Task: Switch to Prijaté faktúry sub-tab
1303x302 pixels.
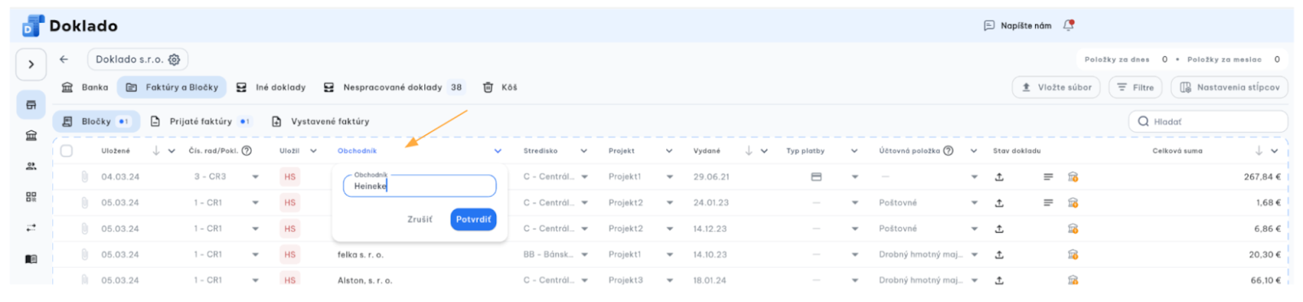Action: pyautogui.click(x=201, y=121)
